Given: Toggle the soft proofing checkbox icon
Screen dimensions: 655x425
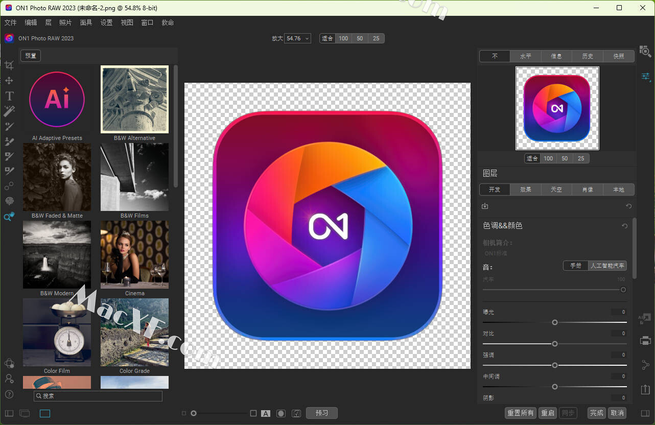Looking at the screenshot, I should tap(296, 413).
